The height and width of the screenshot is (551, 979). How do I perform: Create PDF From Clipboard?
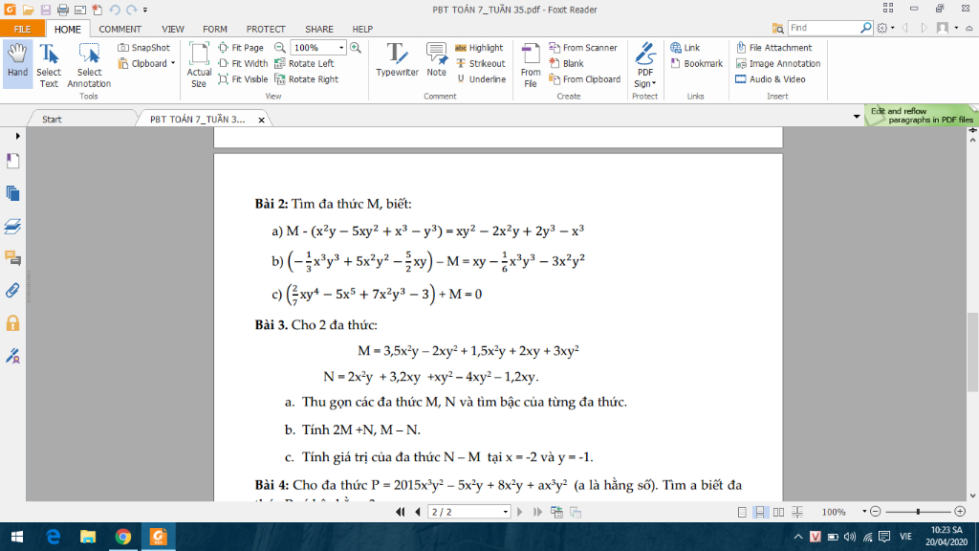click(584, 79)
